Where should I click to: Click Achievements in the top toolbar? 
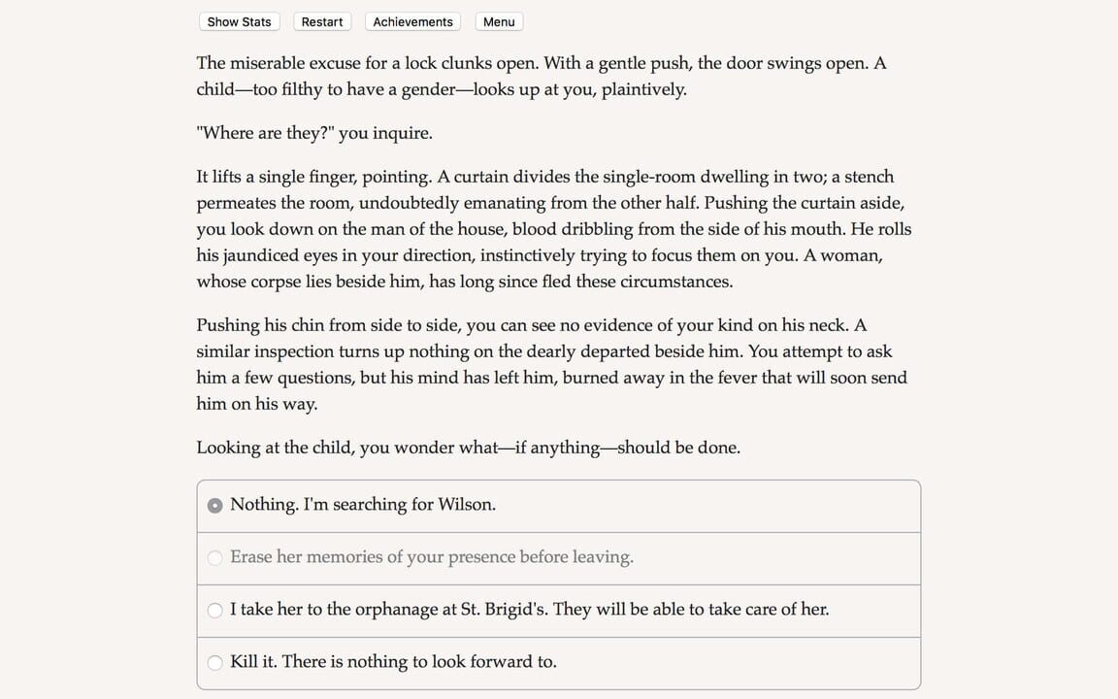tap(411, 21)
